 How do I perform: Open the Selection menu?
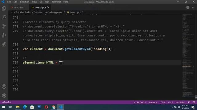[x=25, y=2]
